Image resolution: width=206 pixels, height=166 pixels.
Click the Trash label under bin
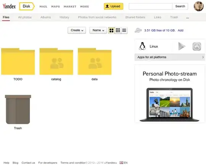click(18, 128)
